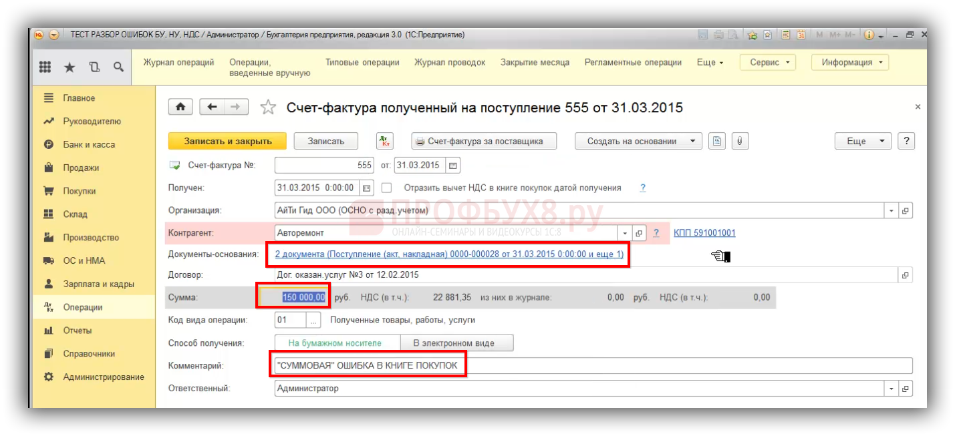Show Дт/Кт postings icon button
Image resolution: width=955 pixels, height=436 pixels.
tap(385, 141)
